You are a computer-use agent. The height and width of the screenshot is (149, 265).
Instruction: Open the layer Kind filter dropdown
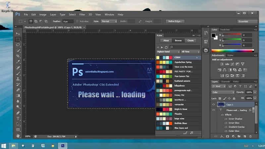219,86
